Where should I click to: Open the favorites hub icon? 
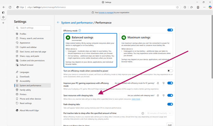[x=191, y=7]
